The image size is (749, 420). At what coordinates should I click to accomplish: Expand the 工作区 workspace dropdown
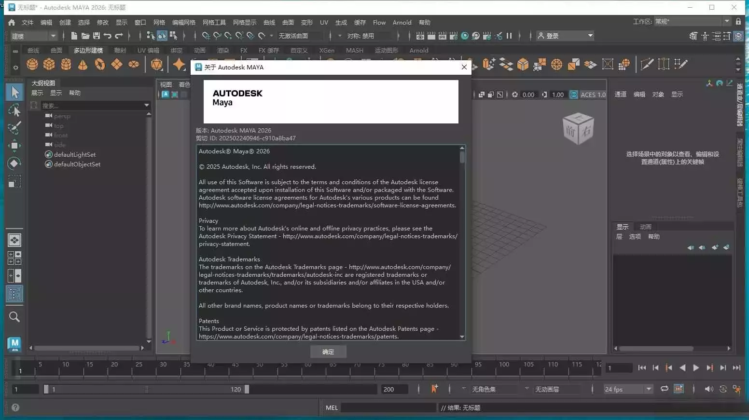click(x=693, y=21)
